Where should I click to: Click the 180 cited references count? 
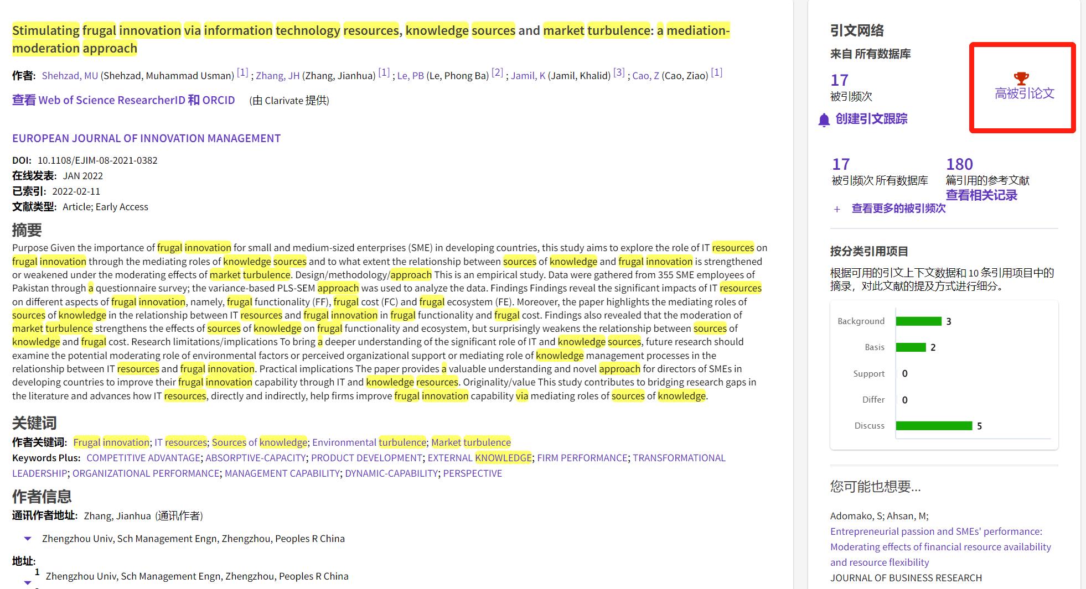click(x=959, y=164)
